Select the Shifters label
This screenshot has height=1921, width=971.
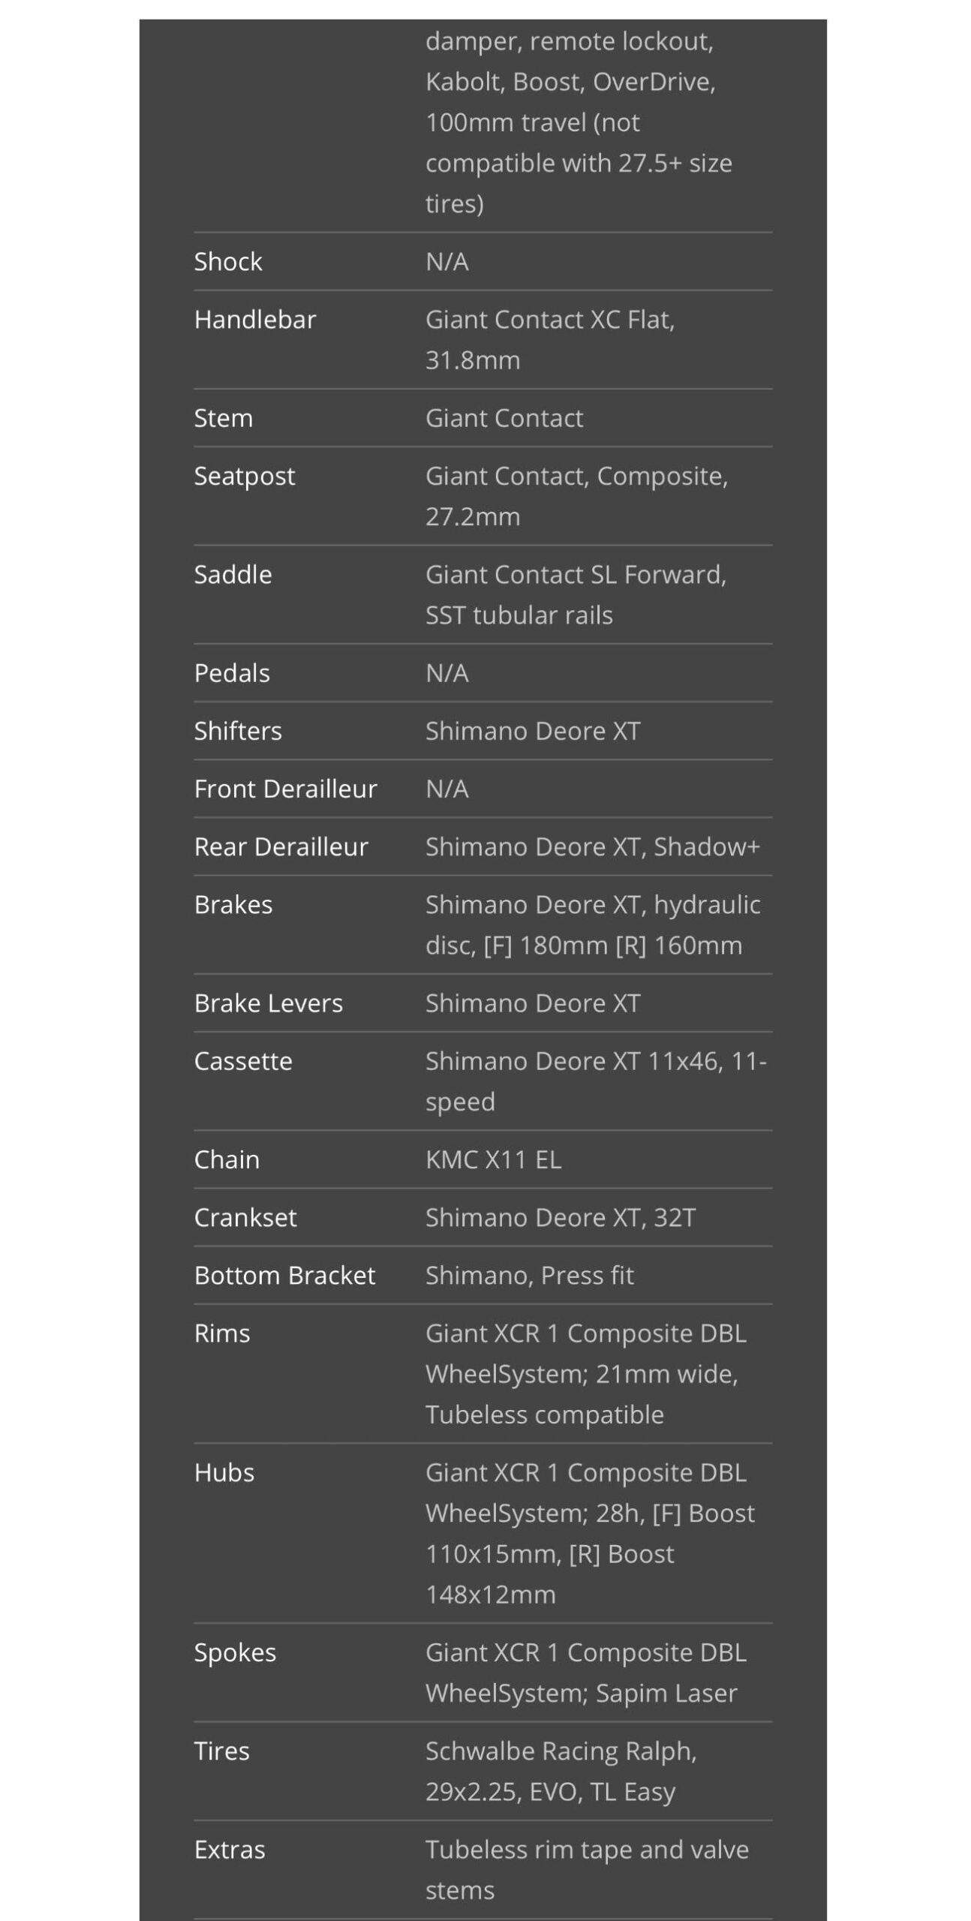(238, 731)
